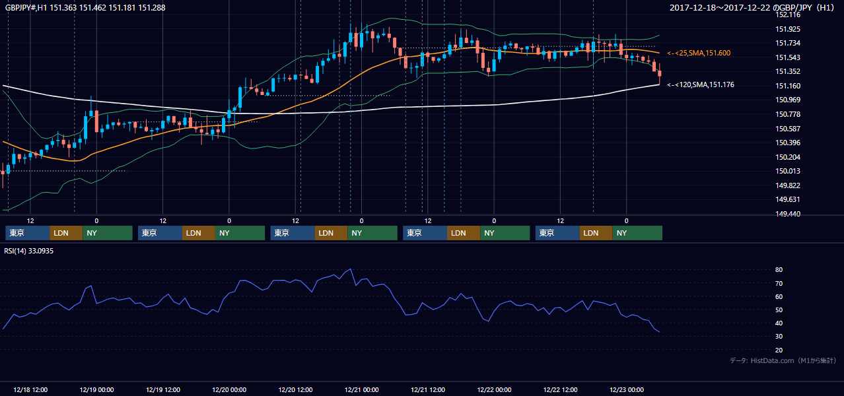Click RSI scale level 80
This screenshot has width=844, height=396.
(x=779, y=270)
